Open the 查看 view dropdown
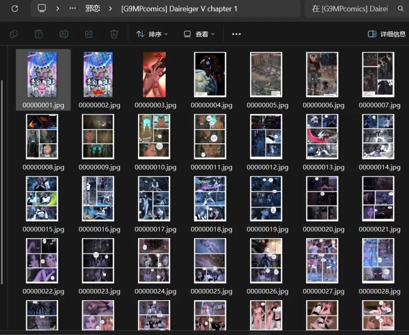409x335 pixels. pos(199,34)
